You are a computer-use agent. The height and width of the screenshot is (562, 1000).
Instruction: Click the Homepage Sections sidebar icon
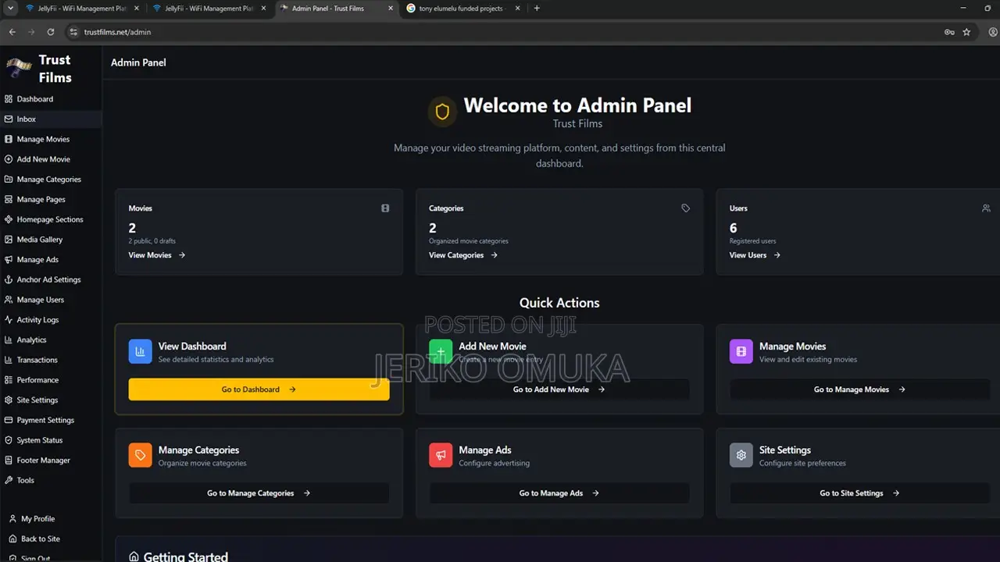(9, 219)
